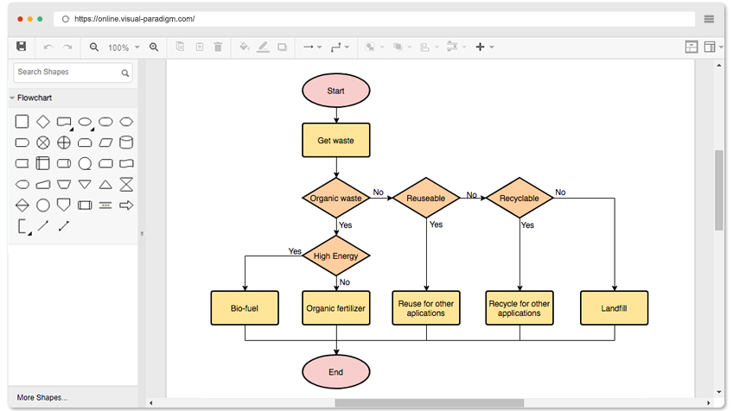Screen dimensions: 733x411
Task: Click the paste icon in the toolbar
Action: [x=200, y=47]
